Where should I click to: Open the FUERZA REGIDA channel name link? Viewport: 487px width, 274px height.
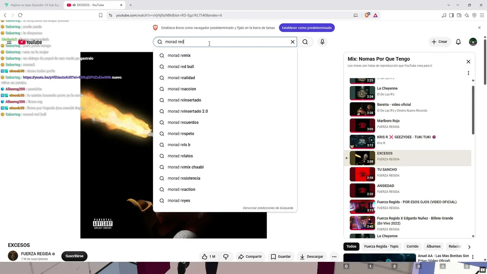(36, 254)
